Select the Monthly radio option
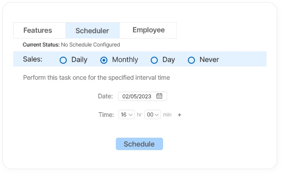The image size is (282, 174). (104, 60)
